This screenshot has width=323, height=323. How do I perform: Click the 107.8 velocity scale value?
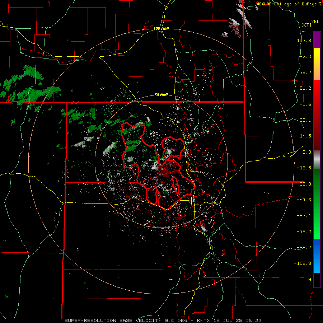[304, 40]
